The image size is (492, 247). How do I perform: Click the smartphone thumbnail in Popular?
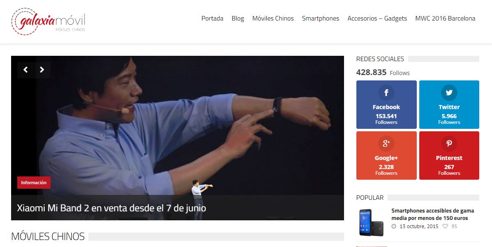[372, 222]
